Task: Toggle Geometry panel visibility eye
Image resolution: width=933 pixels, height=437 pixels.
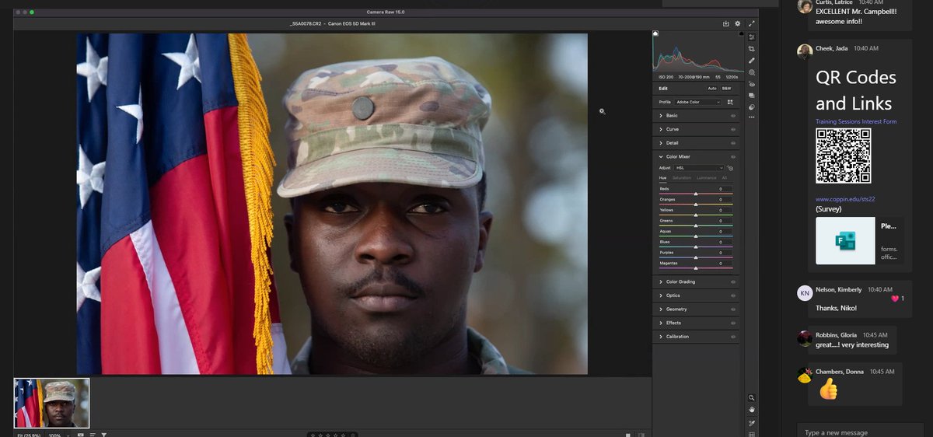Action: coord(732,309)
